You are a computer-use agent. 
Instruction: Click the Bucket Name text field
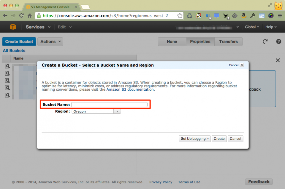(109, 105)
